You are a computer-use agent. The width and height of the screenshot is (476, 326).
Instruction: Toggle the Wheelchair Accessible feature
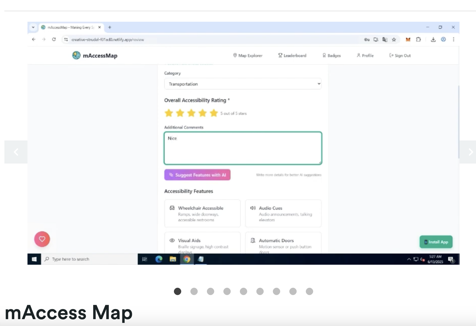(x=202, y=213)
